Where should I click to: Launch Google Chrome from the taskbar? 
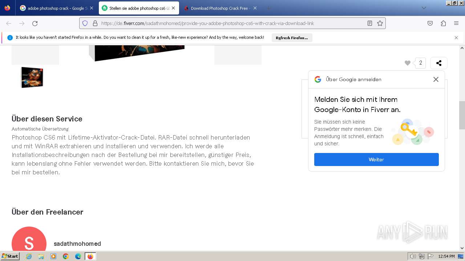pos(66,256)
